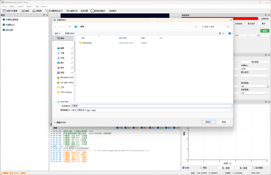Viewport: 271px width, 175px height.
Task: Close the 图层 layers panel
Action: point(47,15)
